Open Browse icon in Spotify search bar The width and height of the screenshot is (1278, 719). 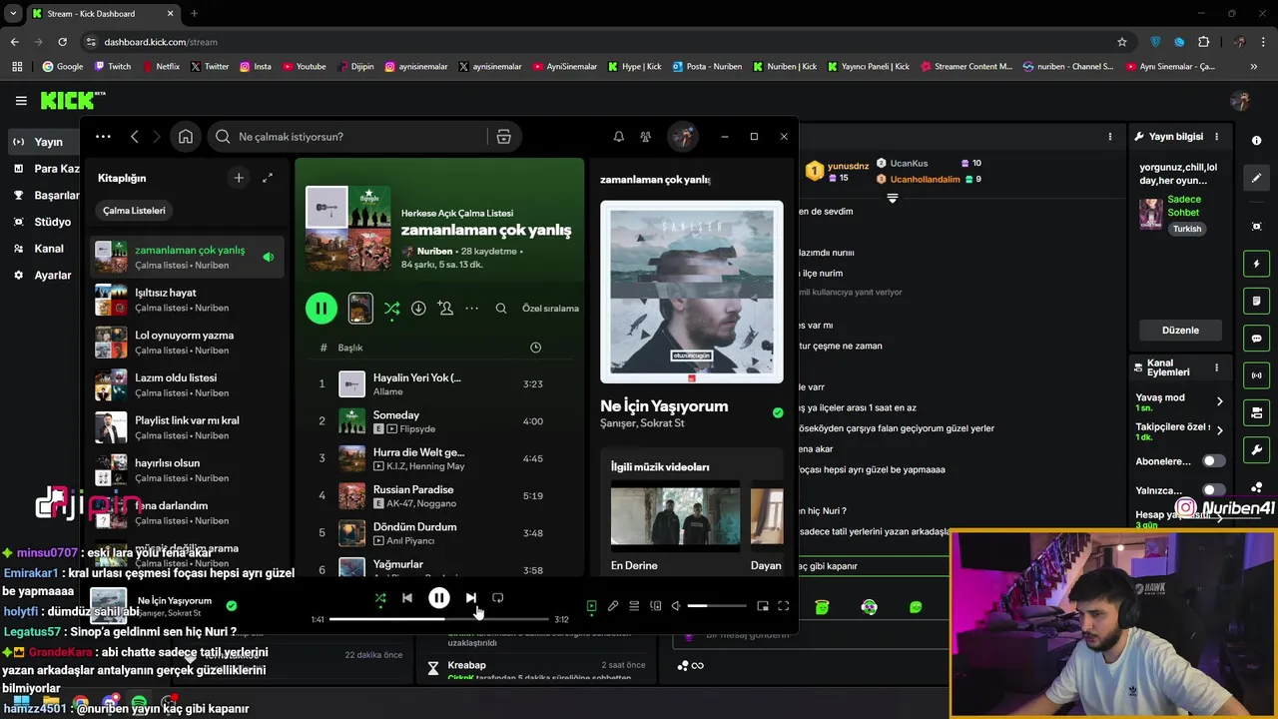pyautogui.click(x=503, y=137)
